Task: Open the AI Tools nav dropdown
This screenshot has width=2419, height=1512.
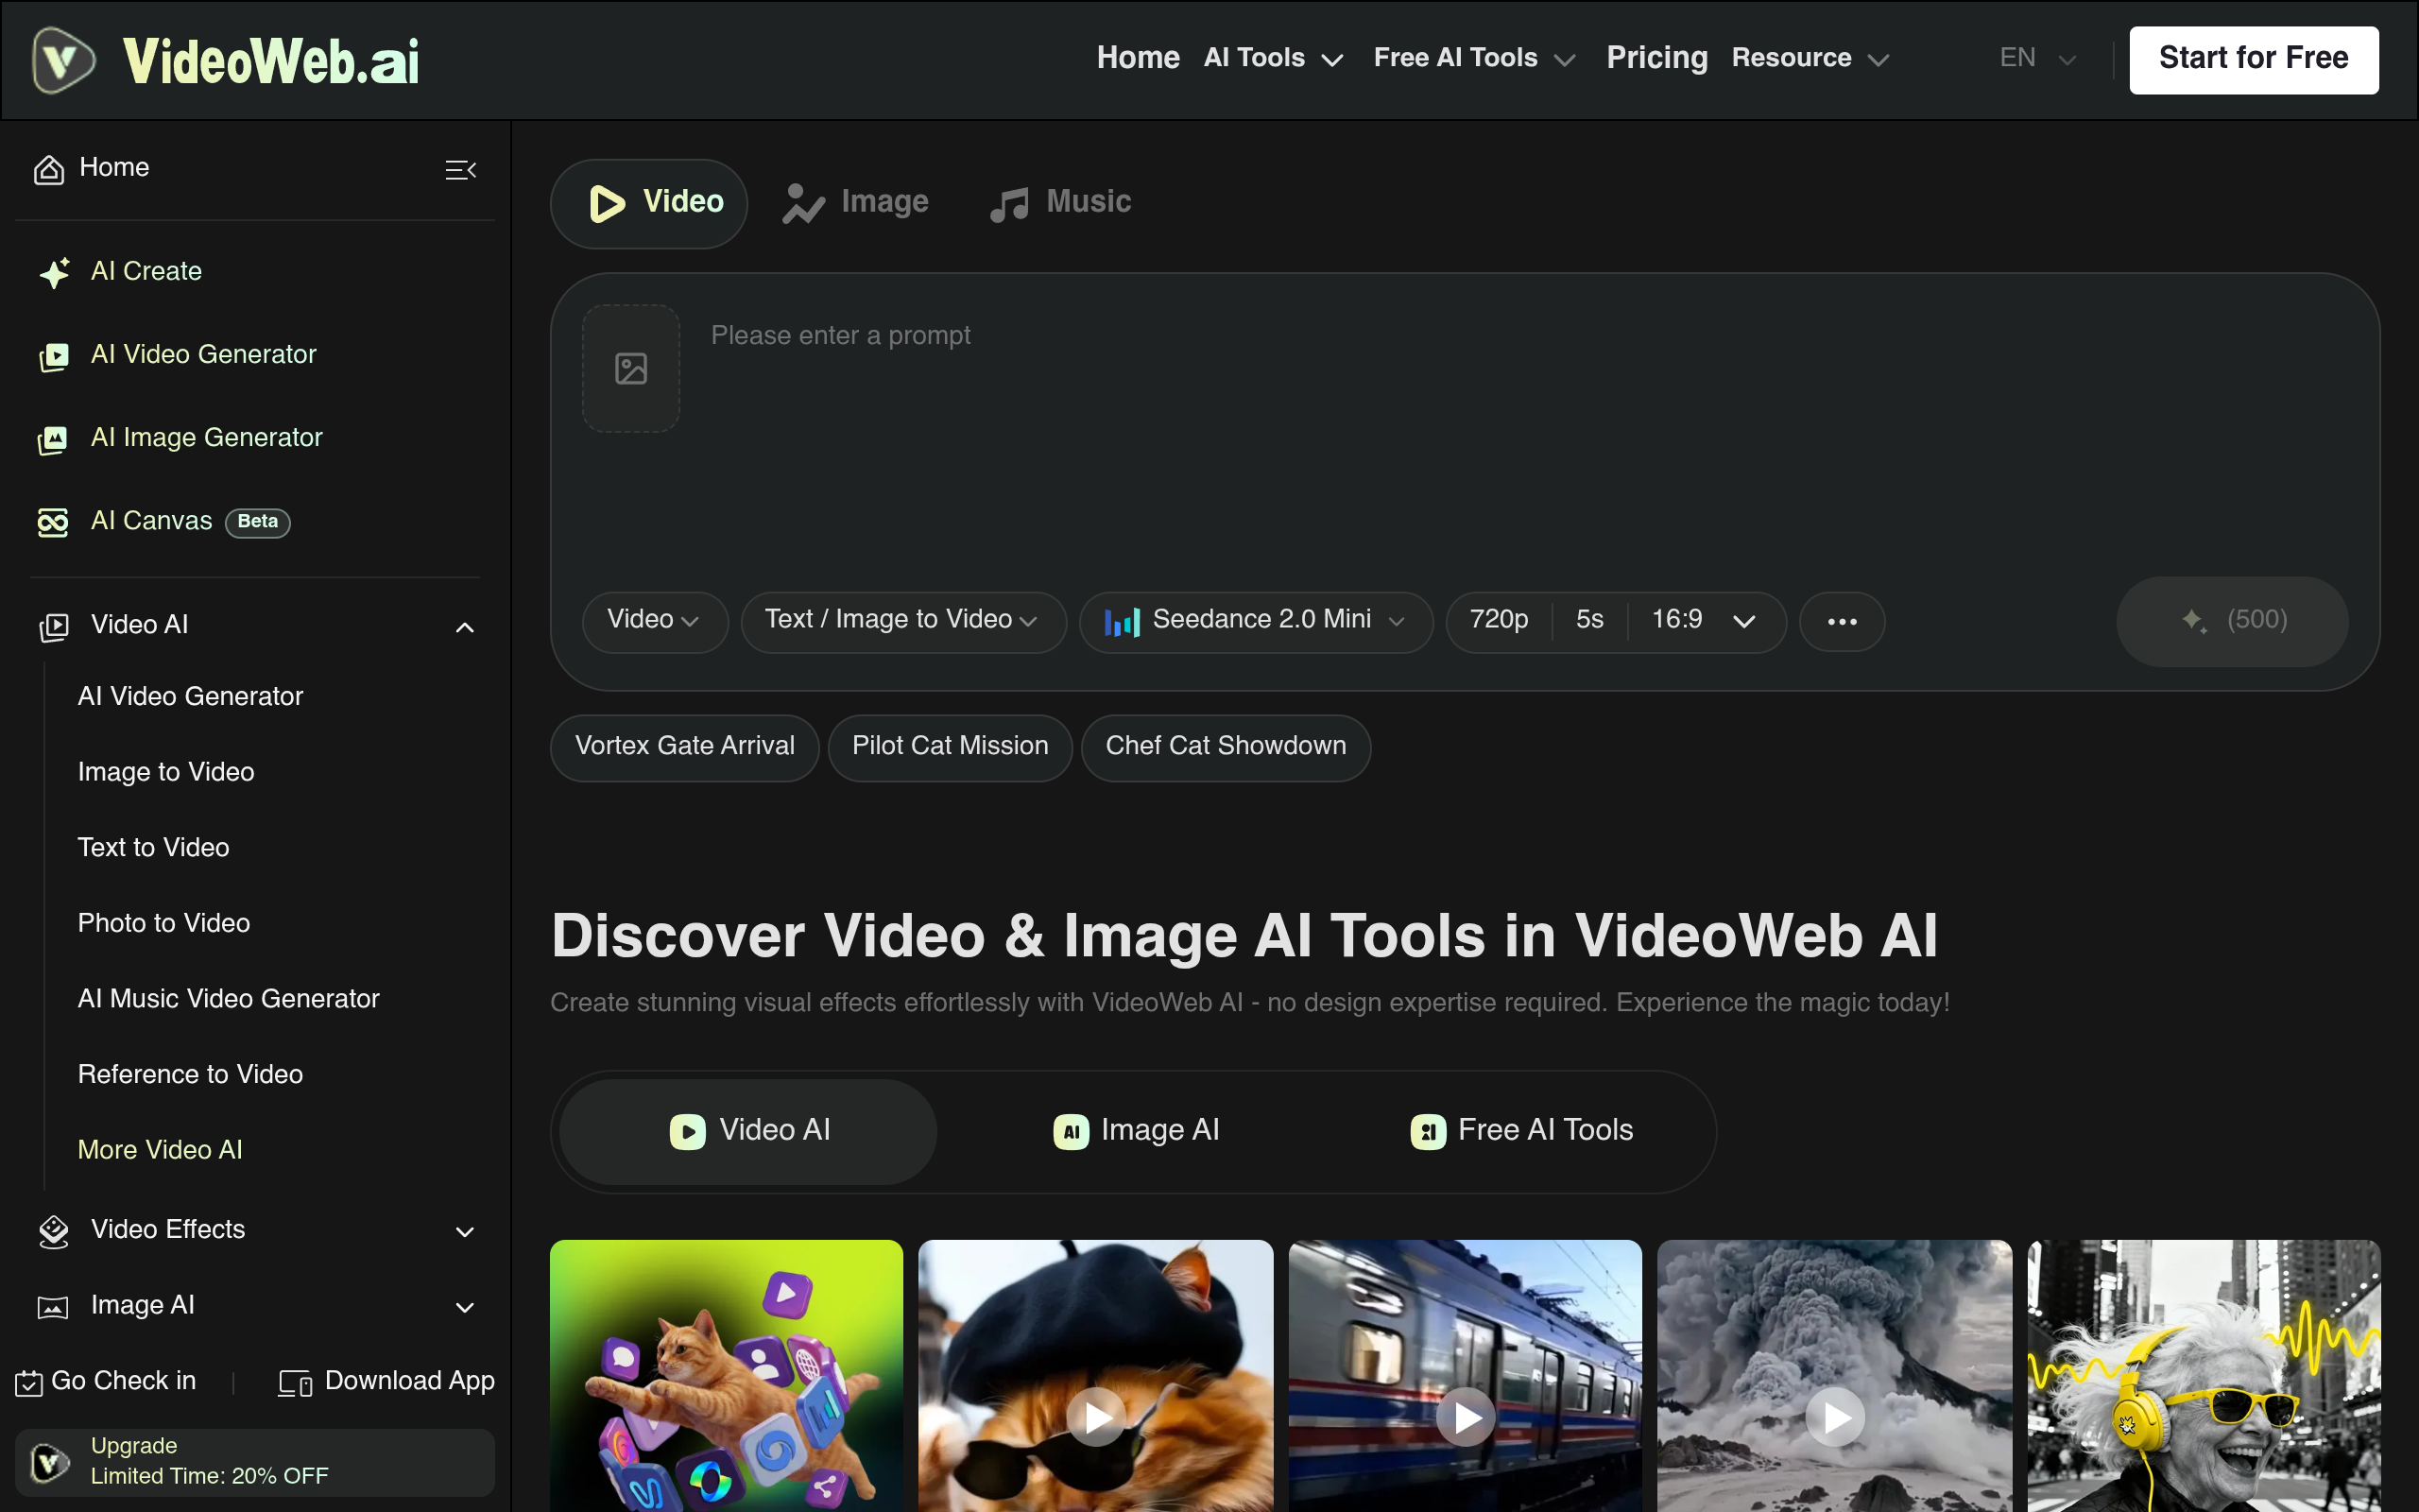Action: [1274, 59]
